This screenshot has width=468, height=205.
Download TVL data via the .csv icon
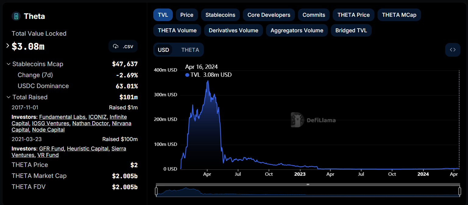coord(123,46)
